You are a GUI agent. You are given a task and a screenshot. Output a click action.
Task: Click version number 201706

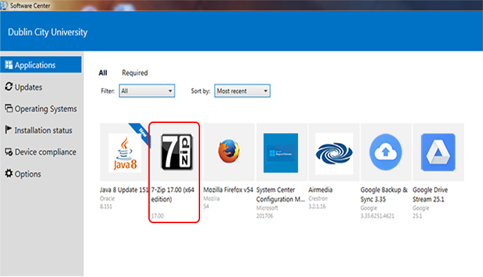264,216
